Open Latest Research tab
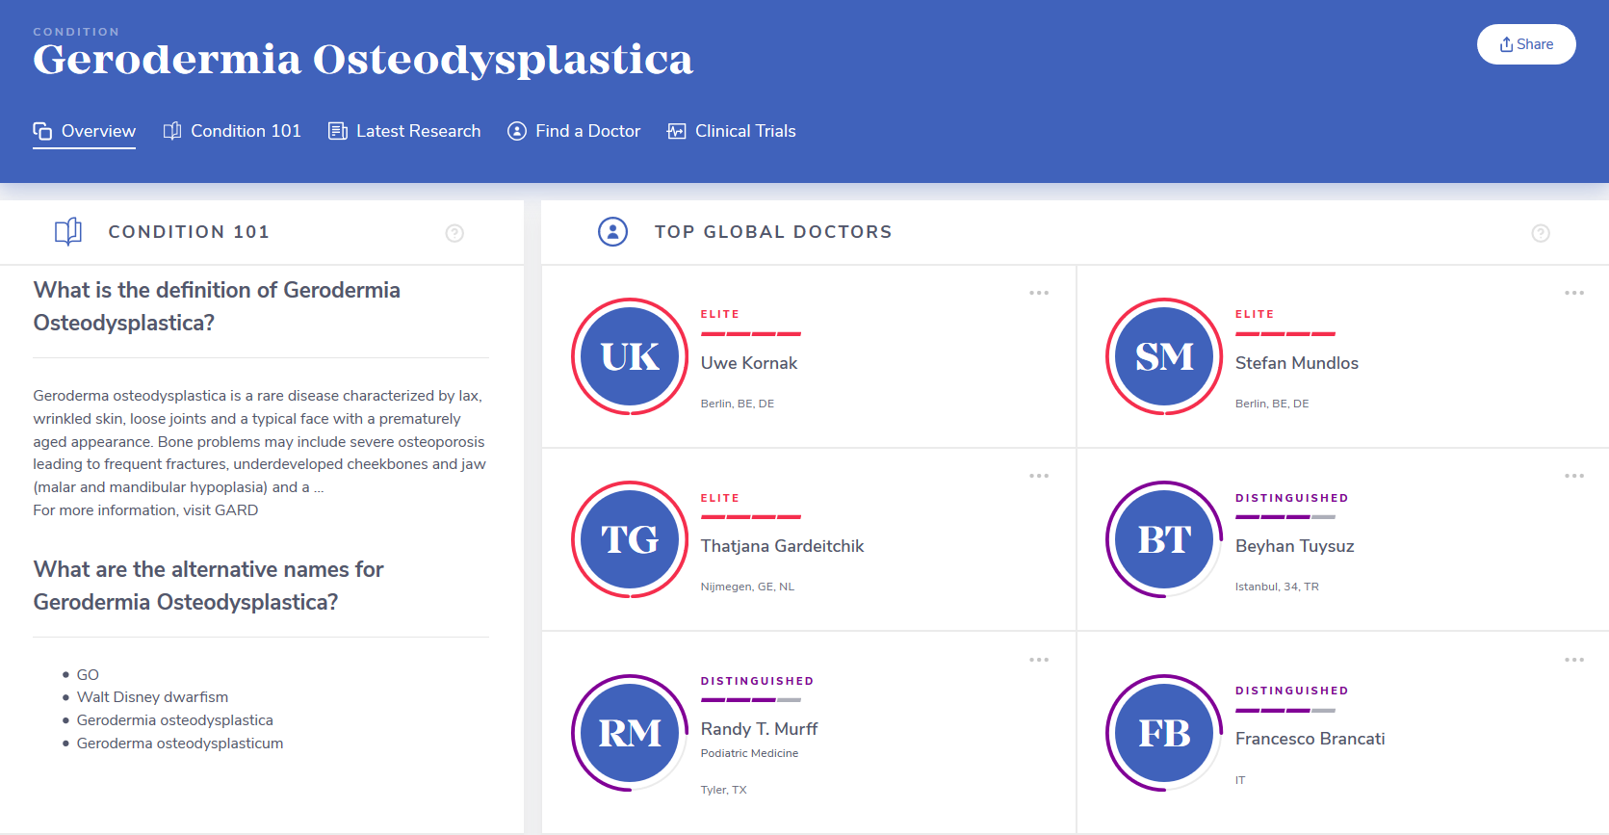This screenshot has height=835, width=1609. click(404, 131)
